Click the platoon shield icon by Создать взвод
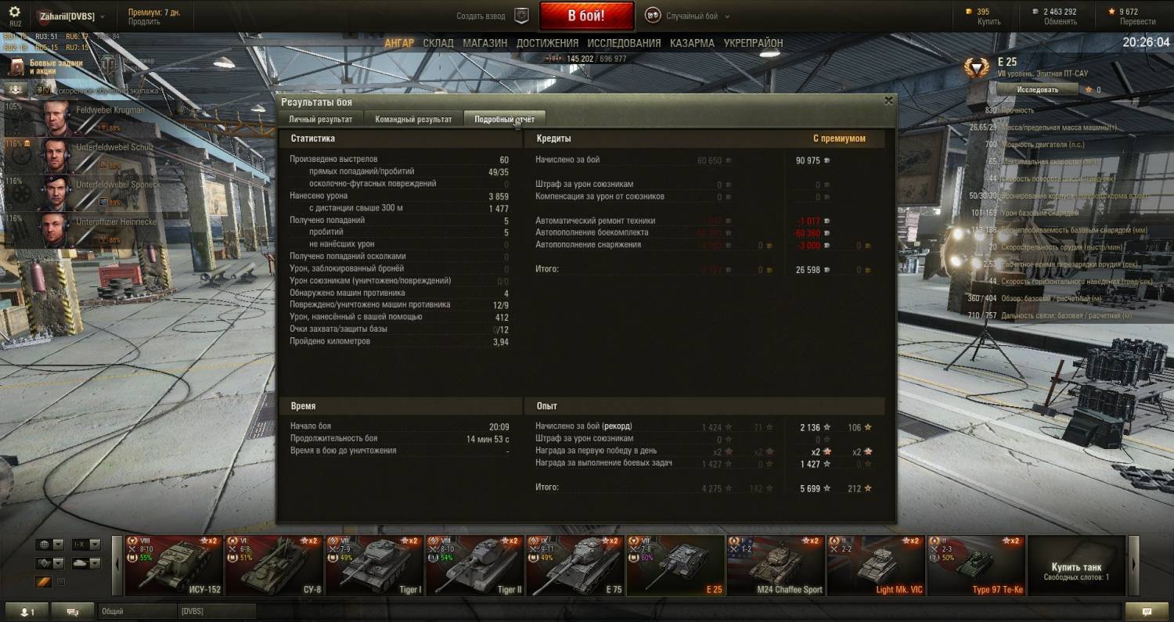 click(x=521, y=16)
